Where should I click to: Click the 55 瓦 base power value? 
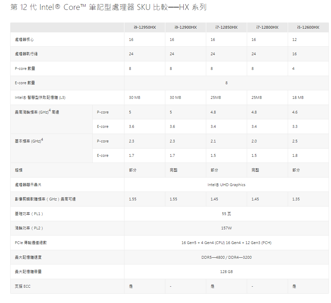tap(226, 214)
